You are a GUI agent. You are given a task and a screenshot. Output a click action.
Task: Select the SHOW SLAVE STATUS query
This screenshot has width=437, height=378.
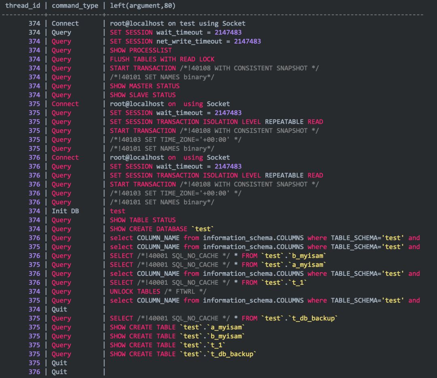coord(142,95)
